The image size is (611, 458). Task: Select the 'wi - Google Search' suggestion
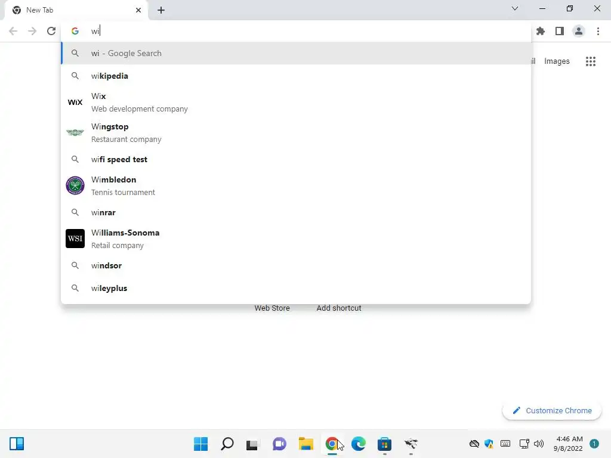296,53
